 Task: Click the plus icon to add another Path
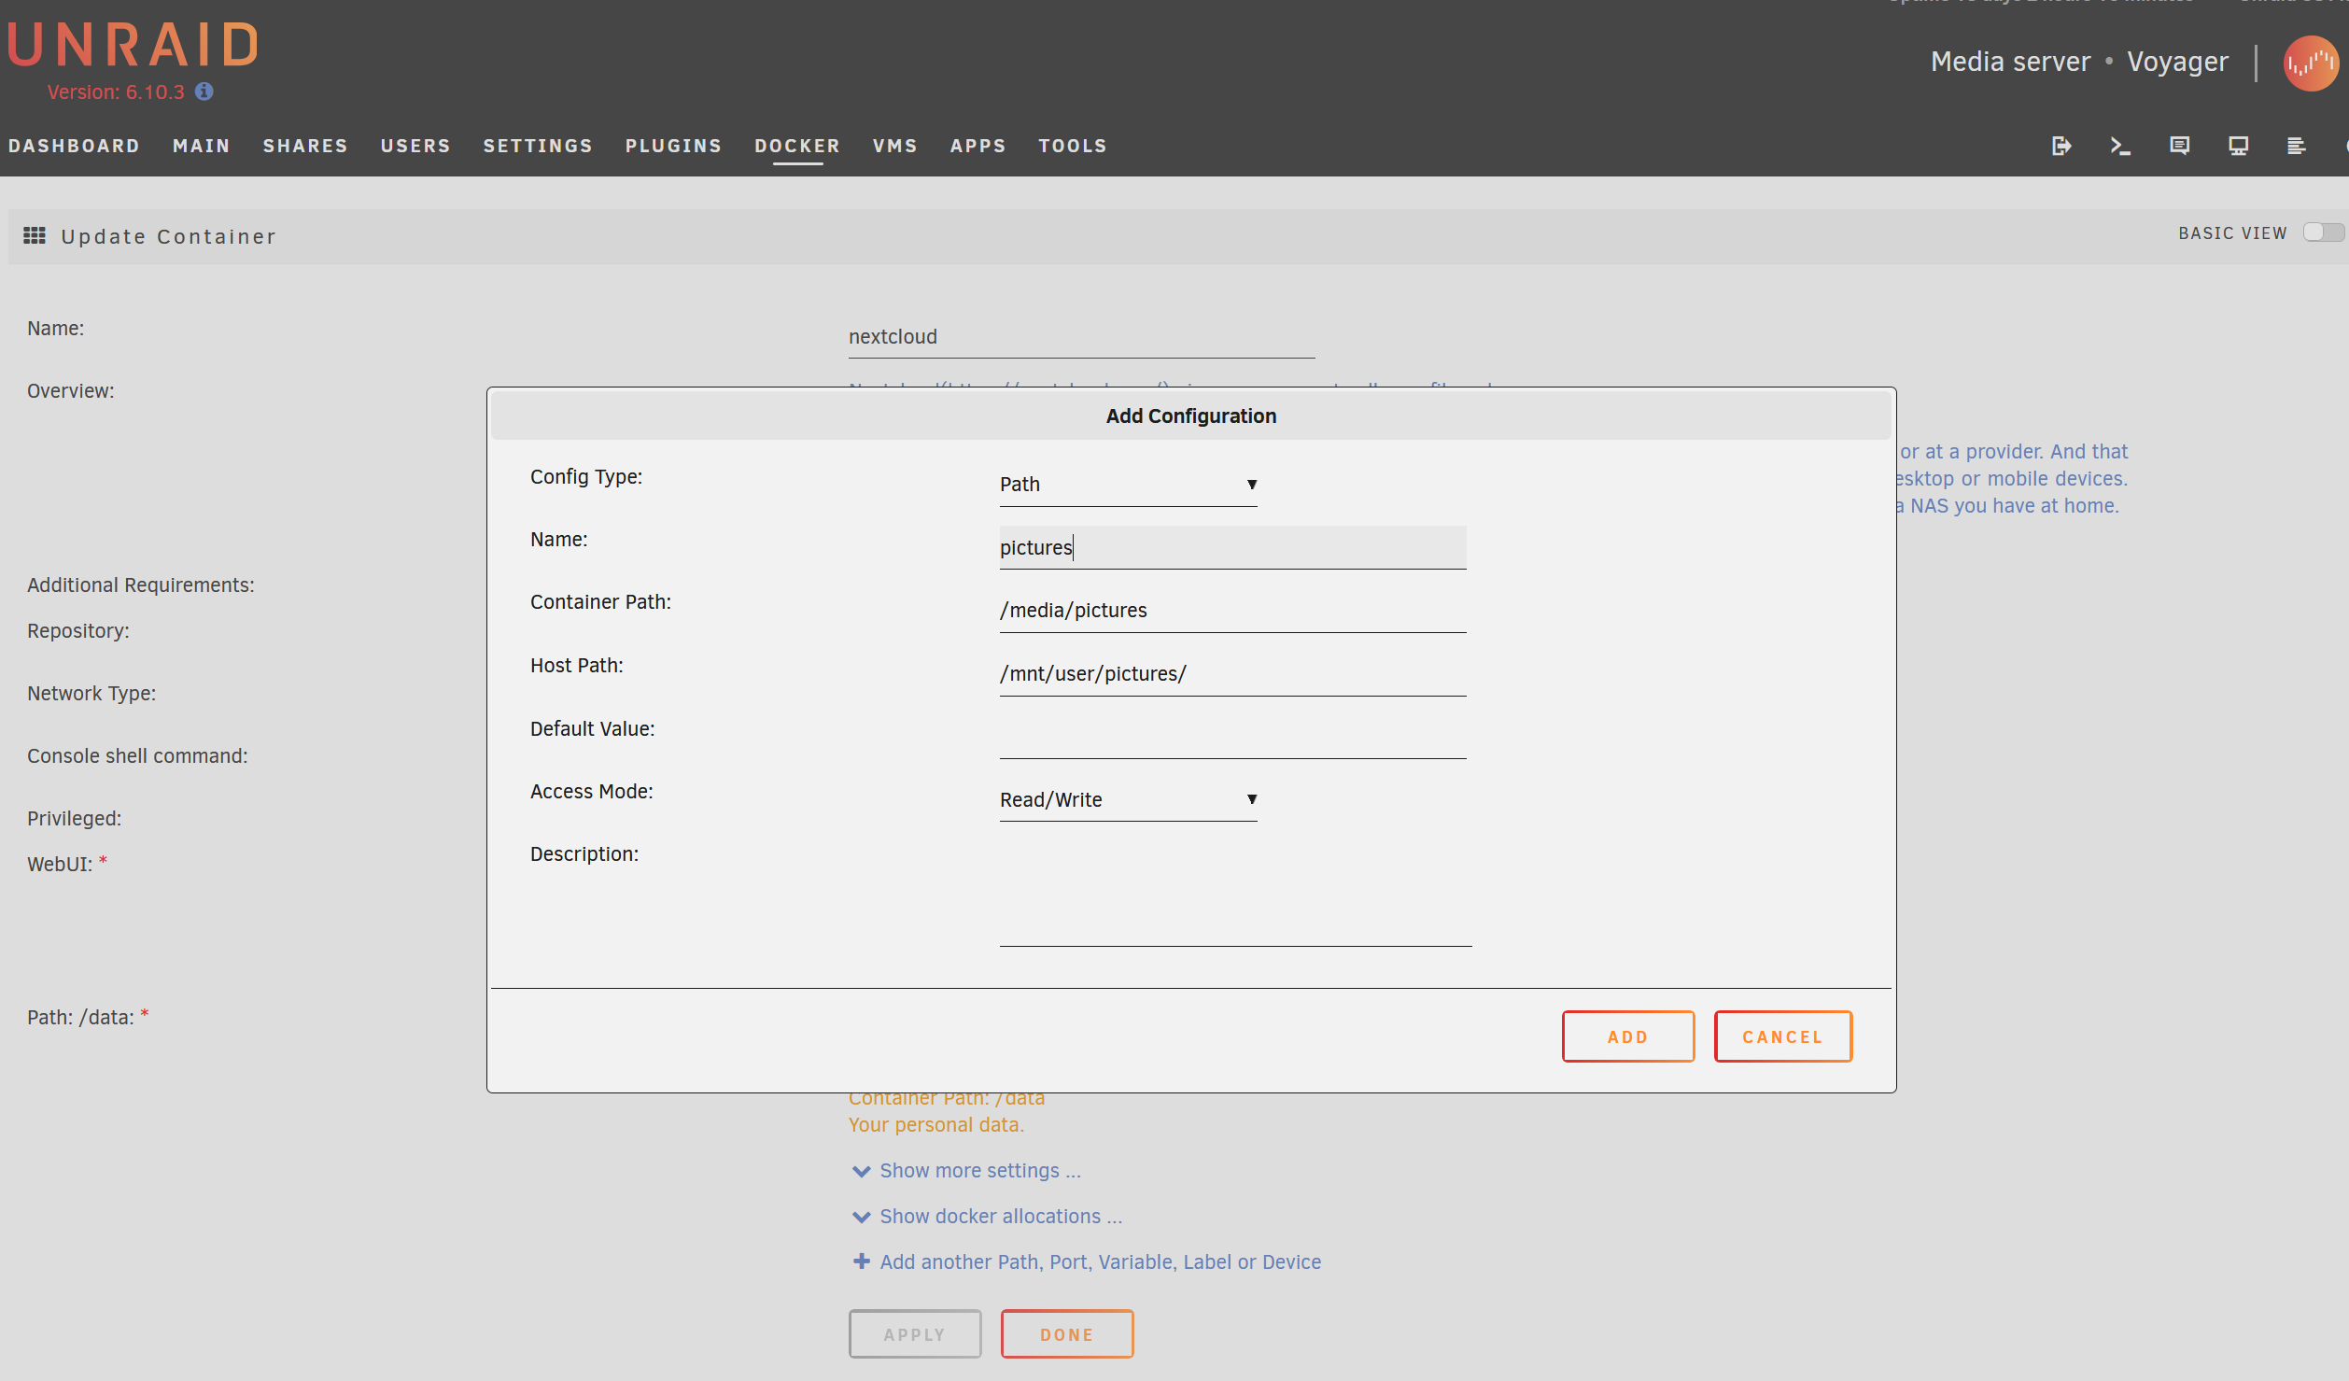tap(861, 1261)
